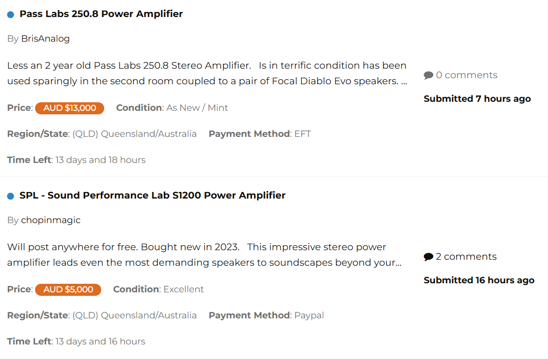Click the Paypal payment method value
The width and height of the screenshot is (548, 359).
pos(309,315)
